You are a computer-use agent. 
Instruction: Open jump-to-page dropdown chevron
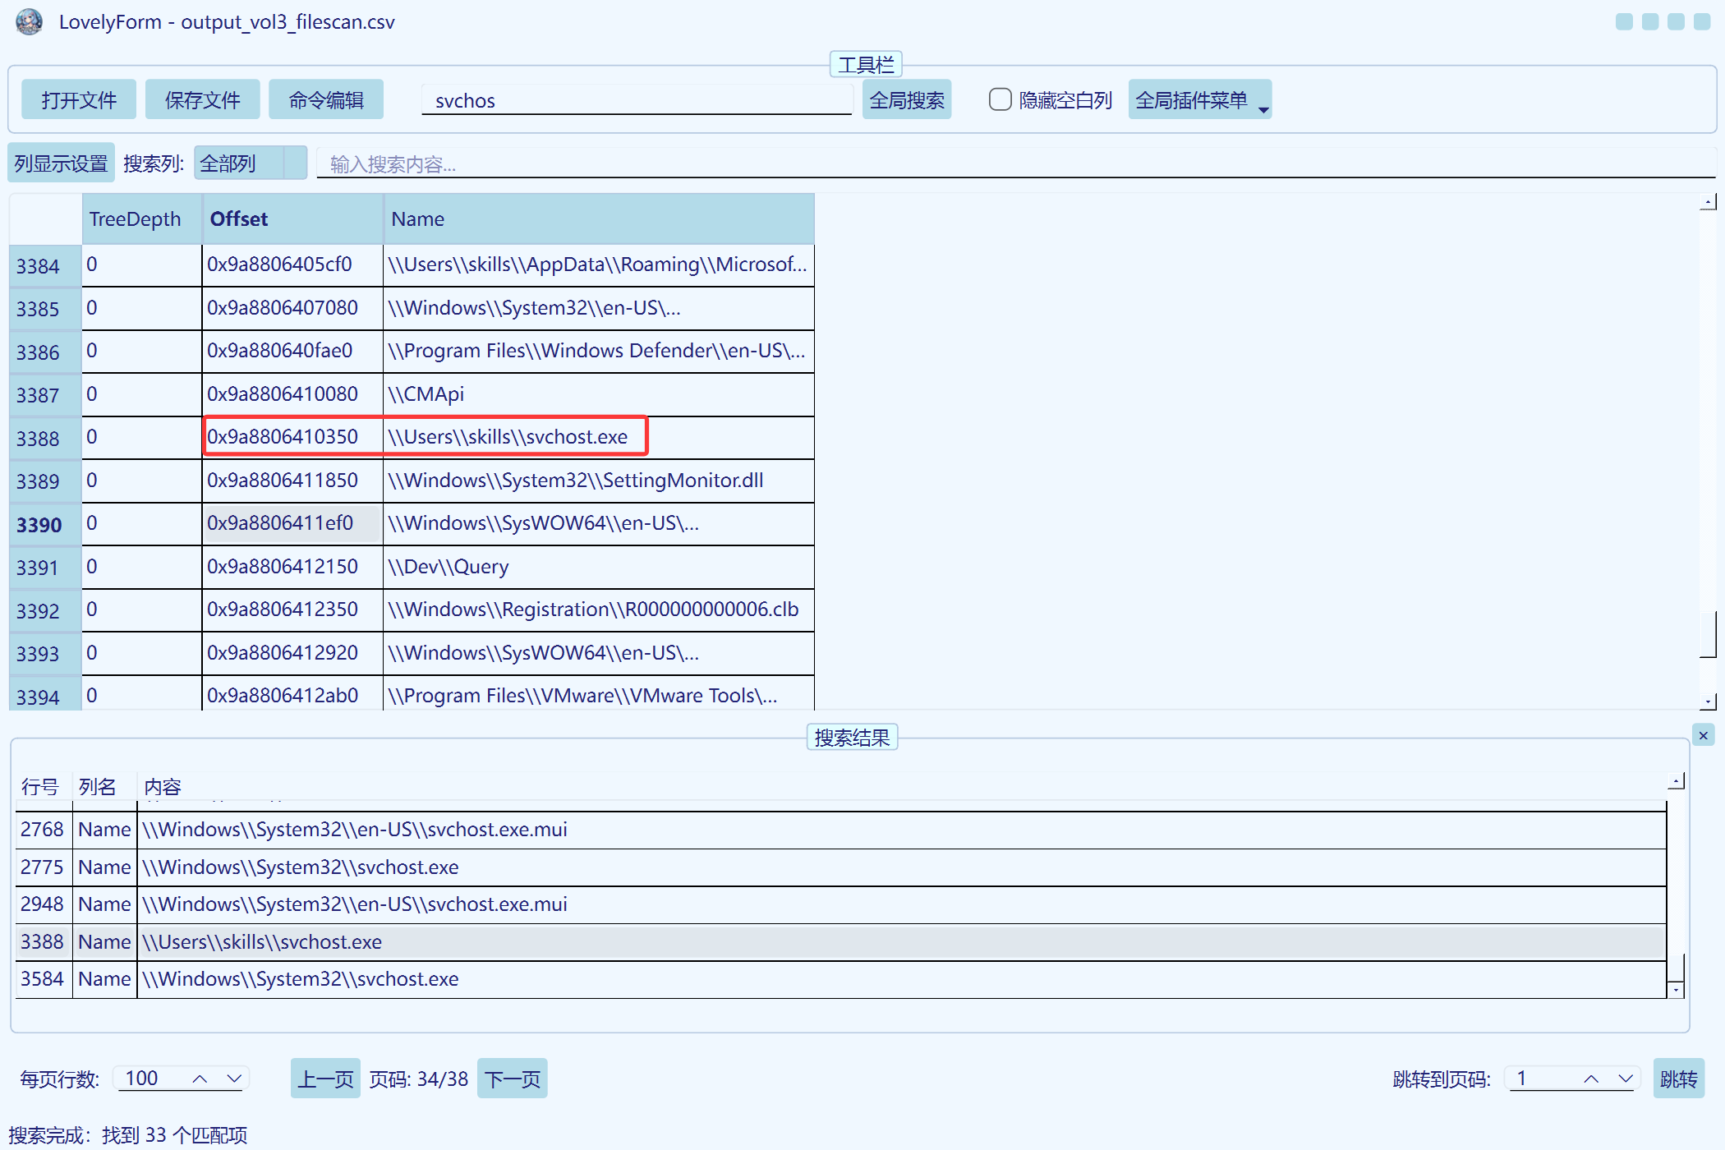pyautogui.click(x=1625, y=1079)
